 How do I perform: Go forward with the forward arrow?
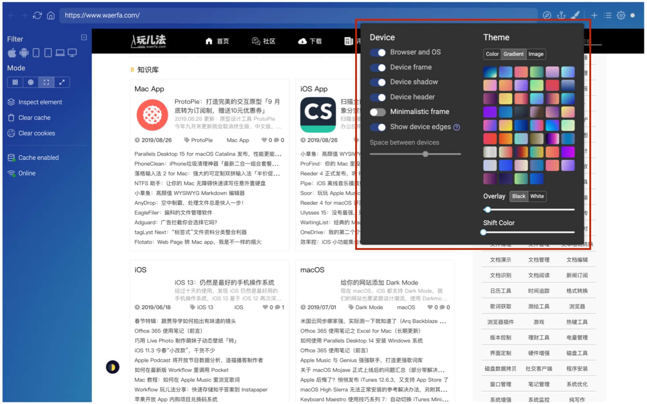[x=24, y=15]
